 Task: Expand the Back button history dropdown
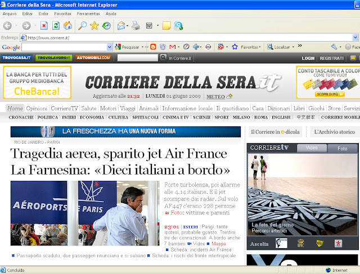[x=16, y=25]
